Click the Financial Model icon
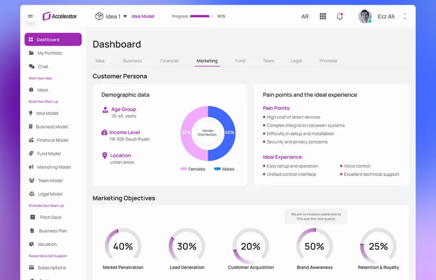The width and height of the screenshot is (436, 280). click(x=31, y=140)
